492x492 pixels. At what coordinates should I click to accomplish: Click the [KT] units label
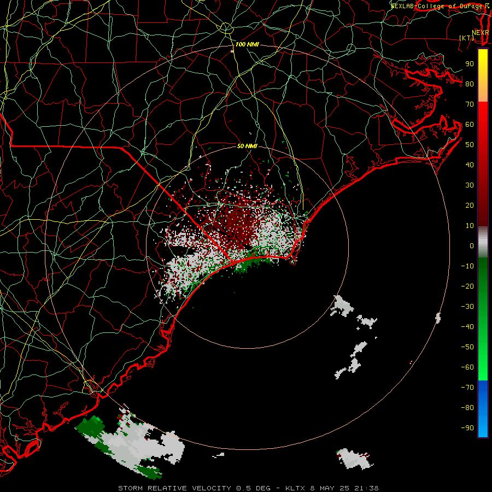pos(467,38)
